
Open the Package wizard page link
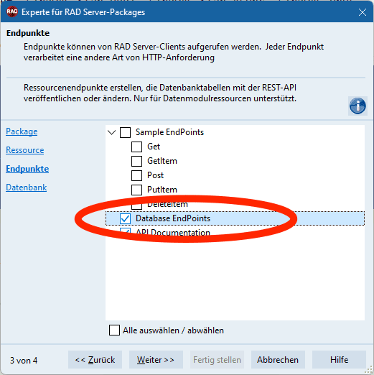[22, 131]
